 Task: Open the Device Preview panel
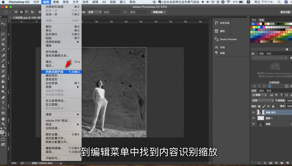(225, 39)
